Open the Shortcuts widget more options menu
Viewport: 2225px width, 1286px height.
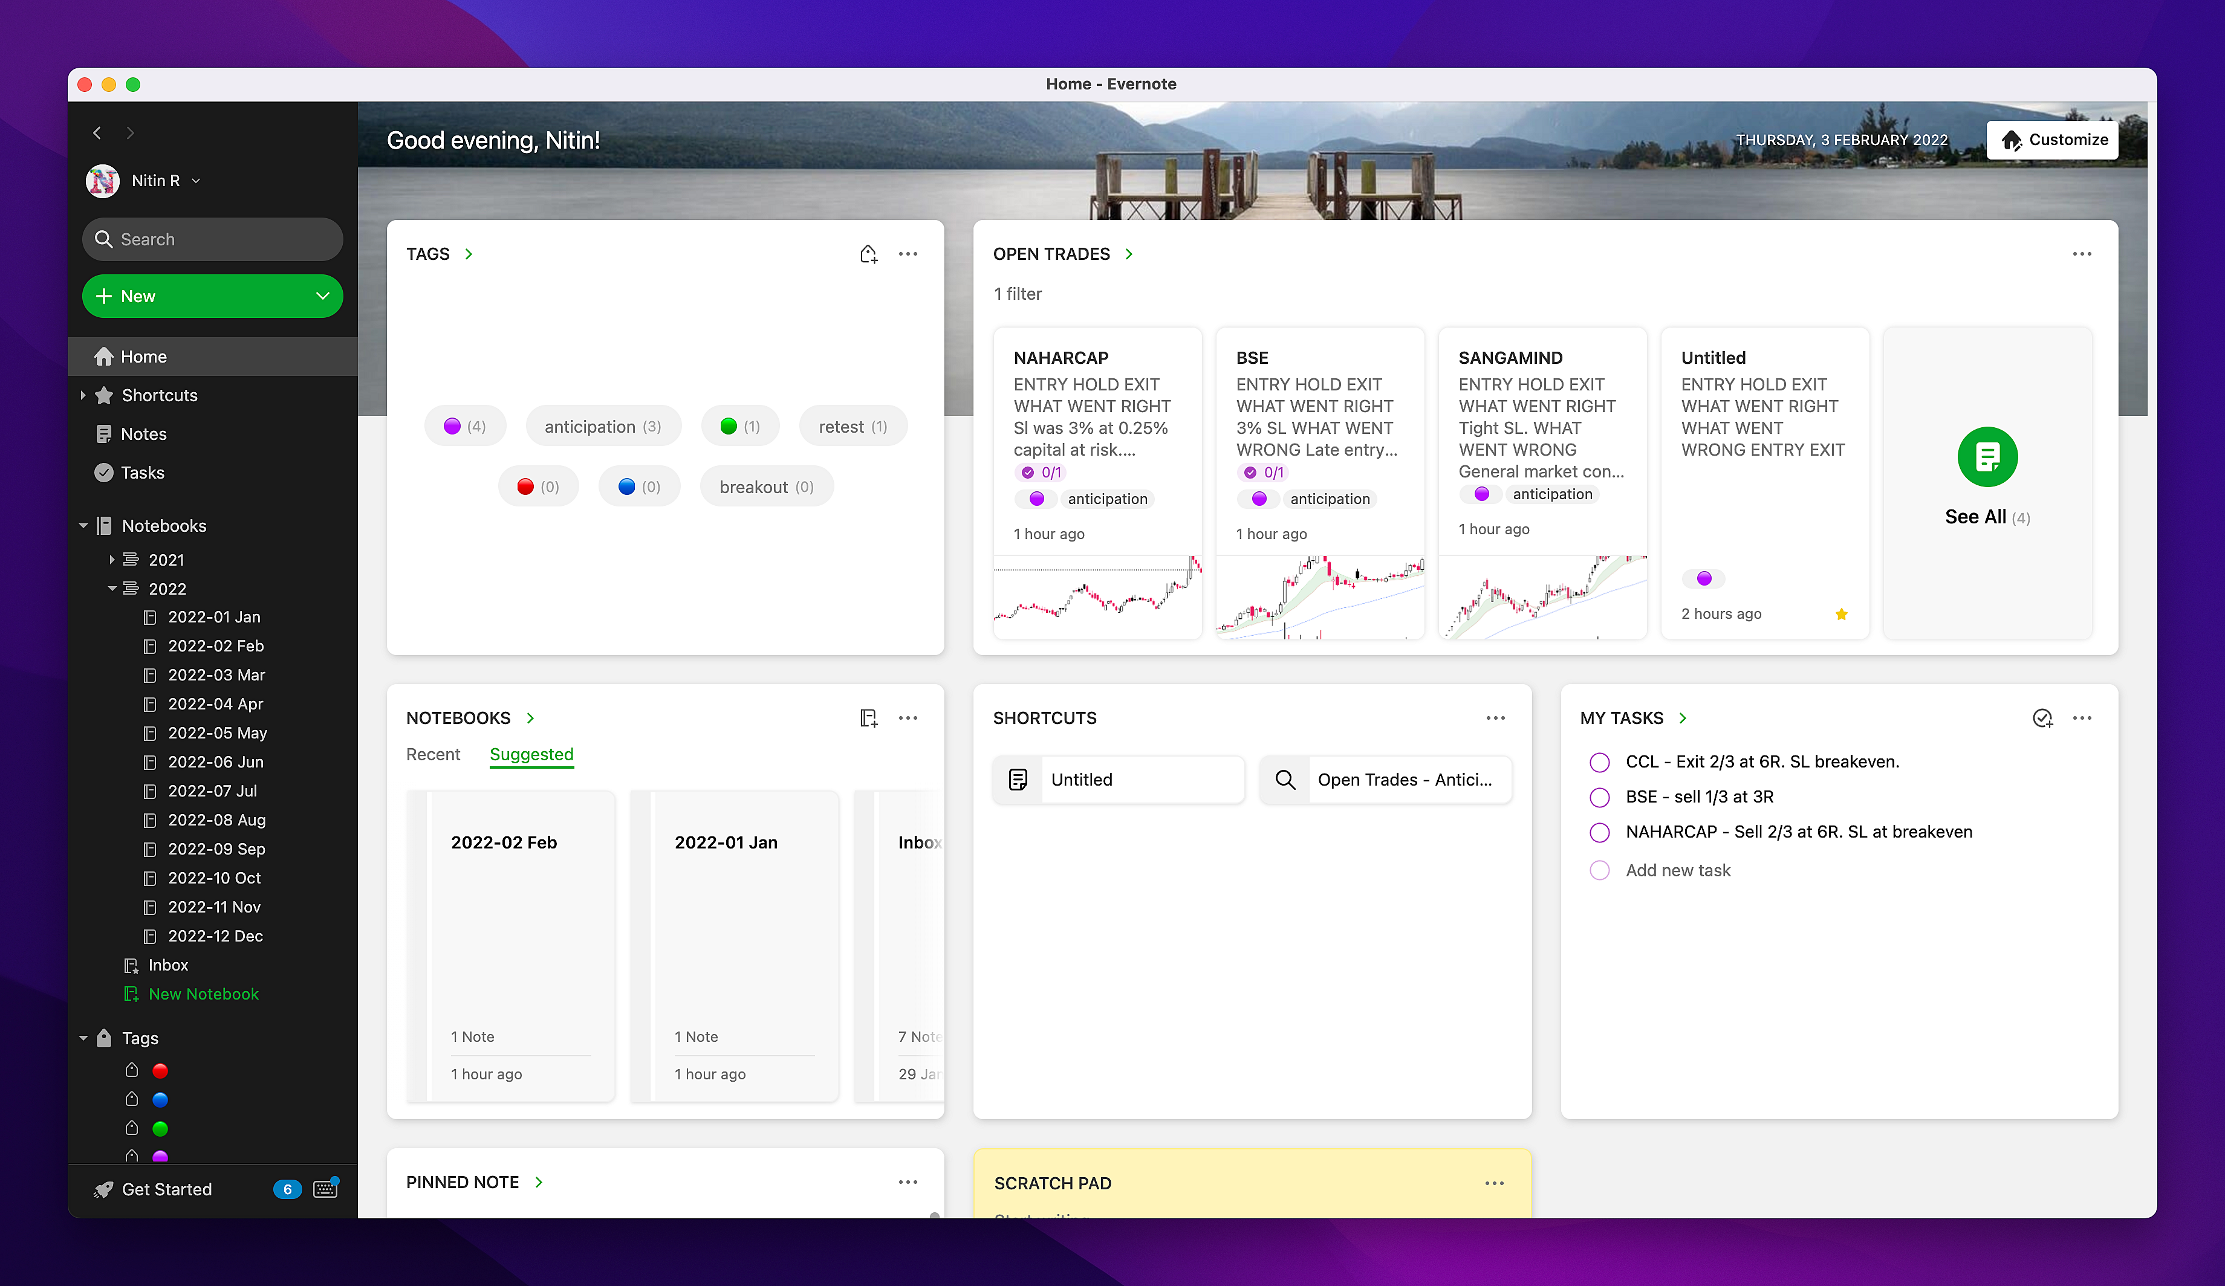(x=1495, y=719)
